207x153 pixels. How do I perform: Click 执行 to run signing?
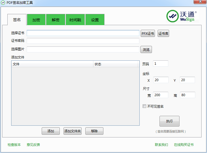[169, 121]
